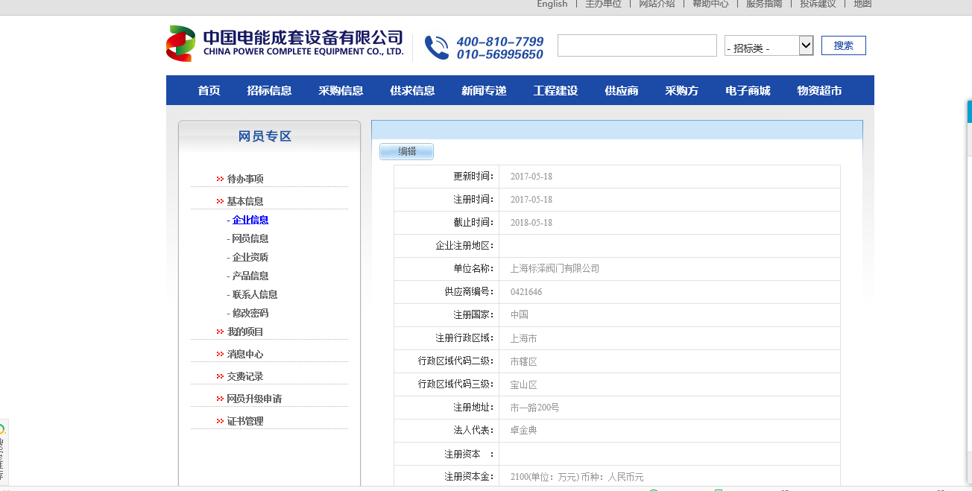Open the 服务指南 top link
This screenshot has width=972, height=491.
click(x=764, y=4)
